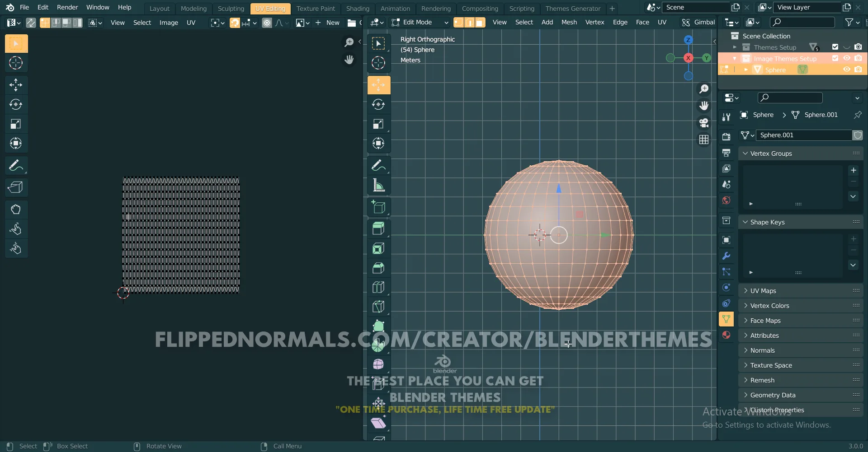Image resolution: width=868 pixels, height=452 pixels.
Task: Hide the Sphere object in outliner
Action: (x=847, y=70)
